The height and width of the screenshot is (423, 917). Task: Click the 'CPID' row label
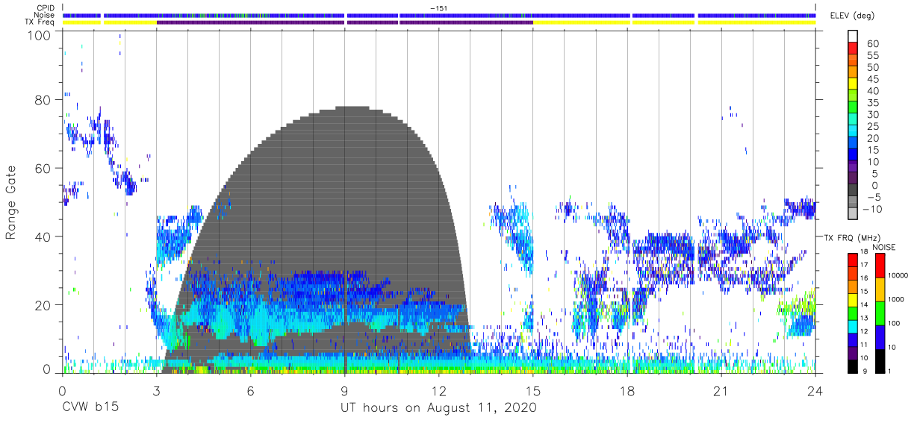point(45,7)
